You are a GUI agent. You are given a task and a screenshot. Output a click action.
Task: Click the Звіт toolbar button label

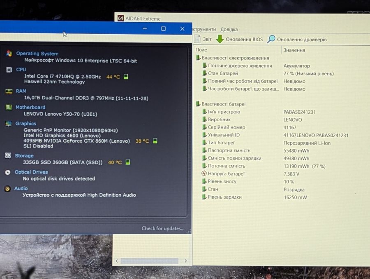207,39
